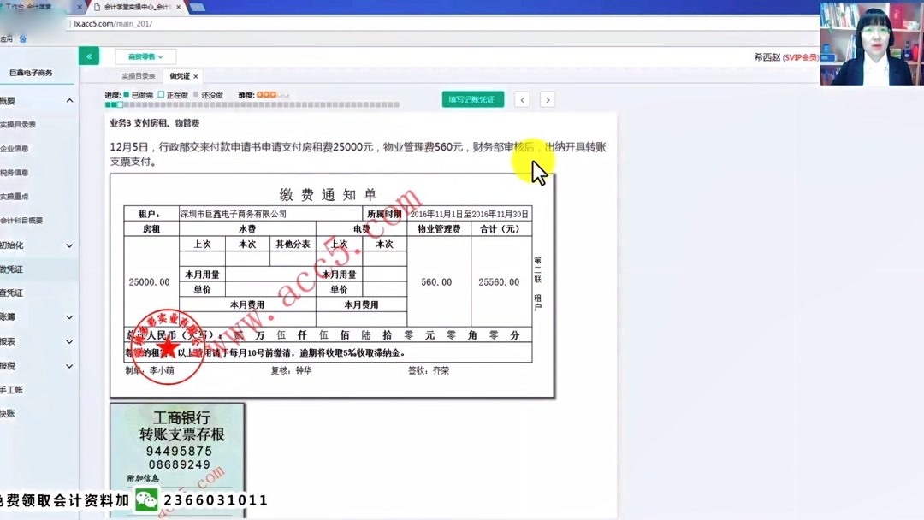924x520 pixels.
Task: Select the first green progress square
Action: click(x=108, y=105)
